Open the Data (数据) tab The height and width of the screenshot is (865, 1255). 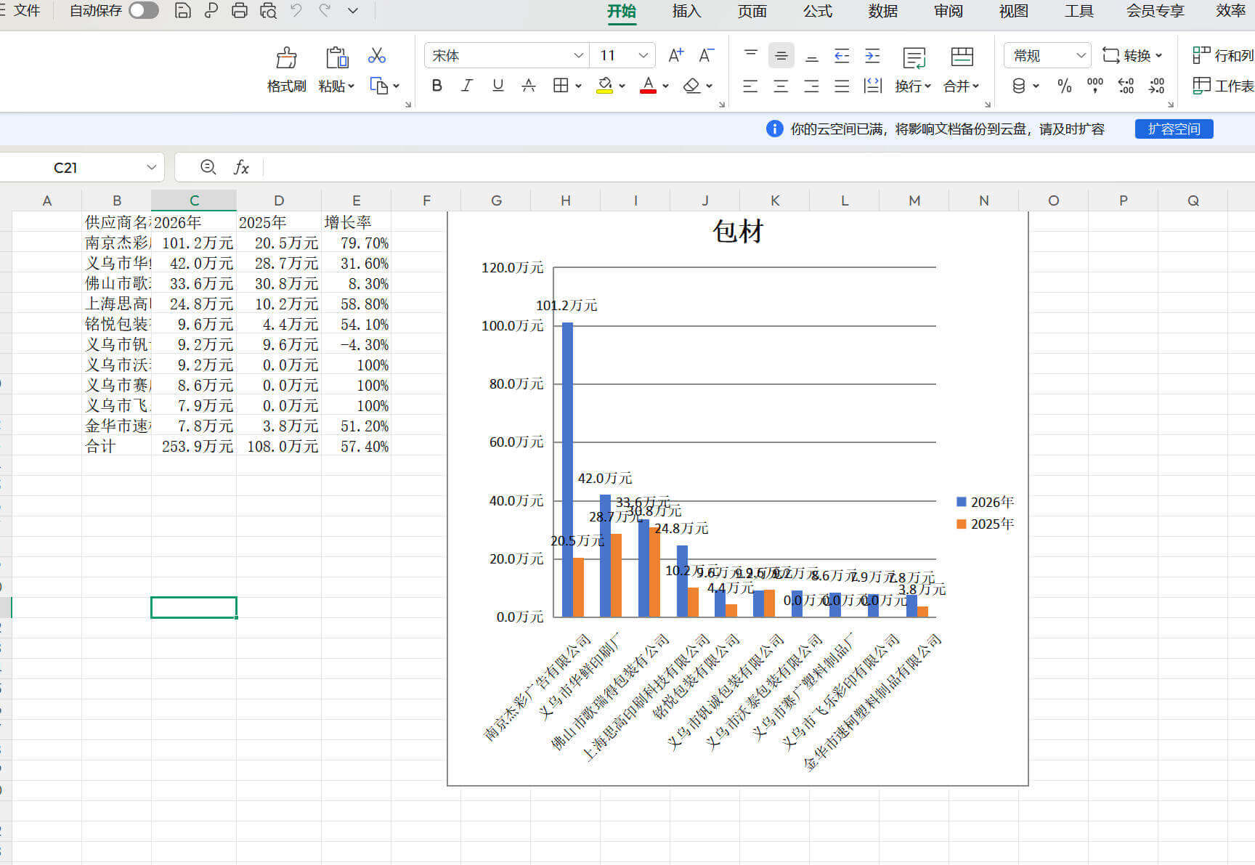[882, 11]
